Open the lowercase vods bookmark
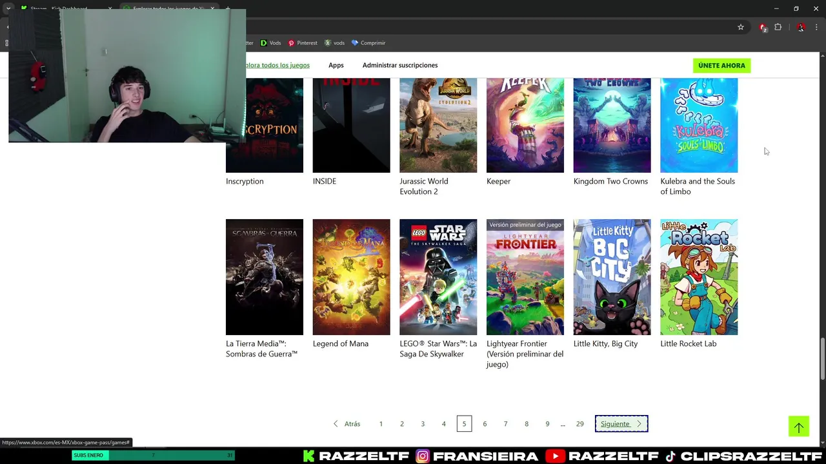 (334, 43)
